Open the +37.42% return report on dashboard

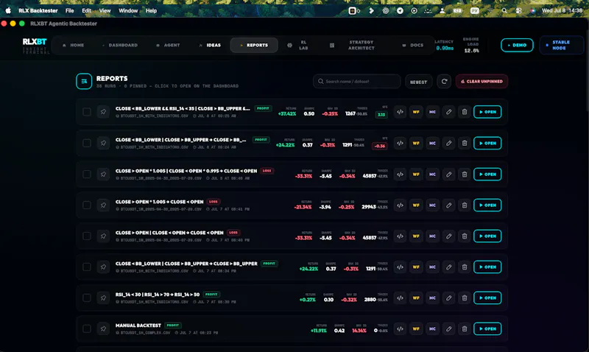pos(487,112)
